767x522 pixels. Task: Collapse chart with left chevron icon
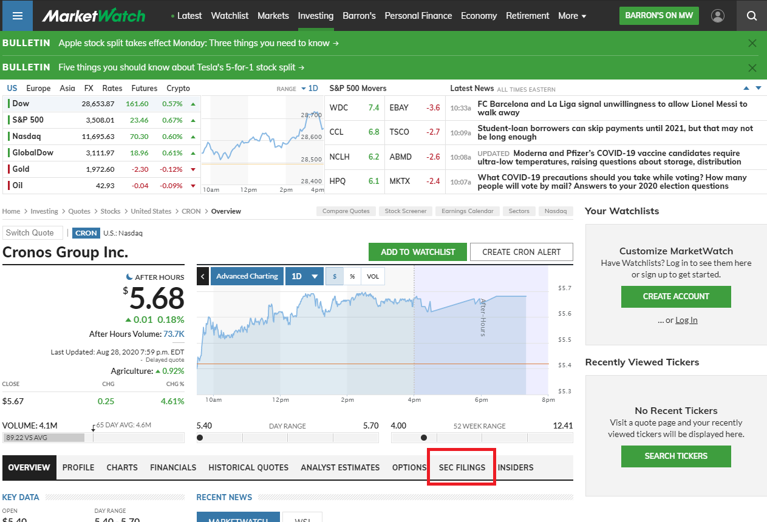click(203, 276)
